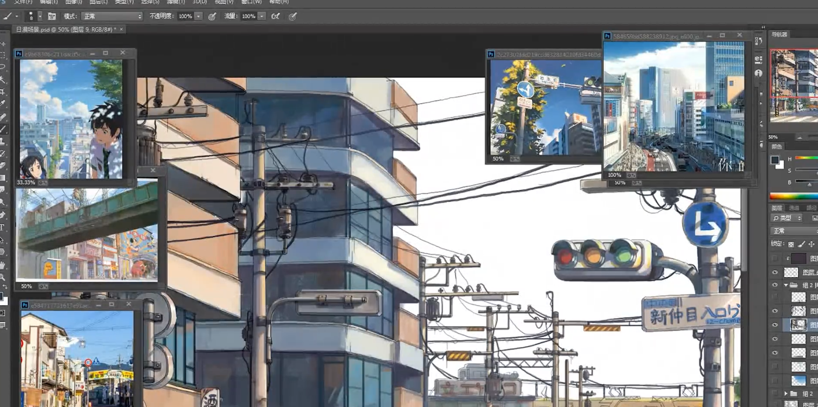818x407 pixels.
Task: Expand the collapsed 组 2 group arrow
Action: click(x=786, y=394)
